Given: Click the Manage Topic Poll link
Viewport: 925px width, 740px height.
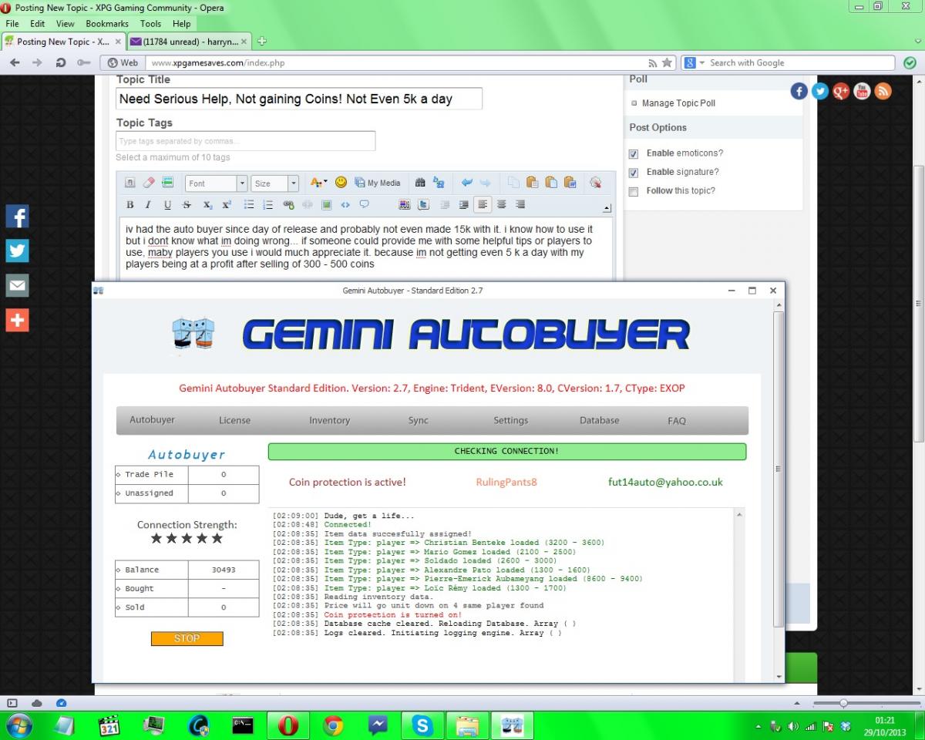Looking at the screenshot, I should (678, 103).
